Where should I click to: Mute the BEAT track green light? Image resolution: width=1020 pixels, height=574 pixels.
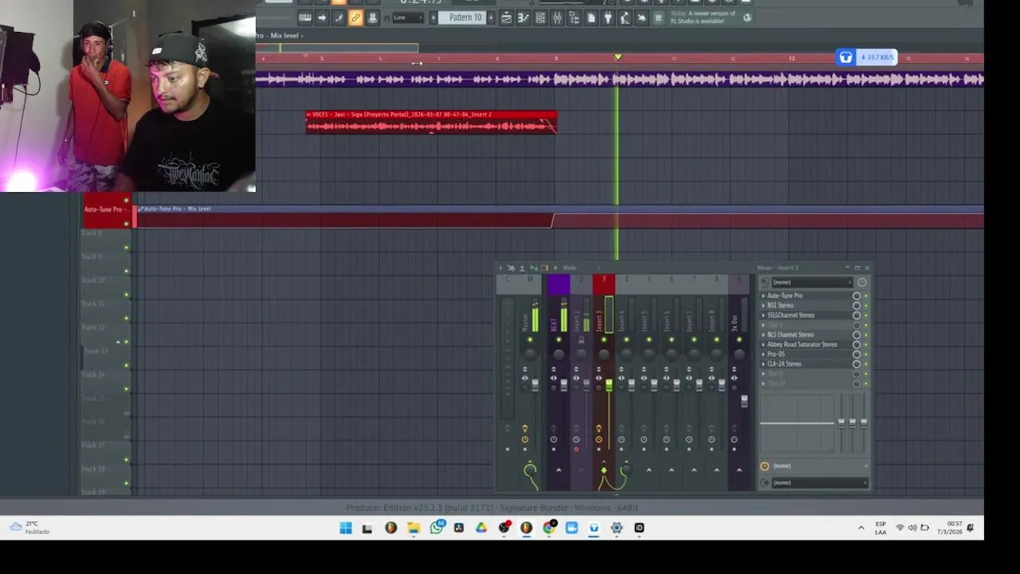click(559, 340)
